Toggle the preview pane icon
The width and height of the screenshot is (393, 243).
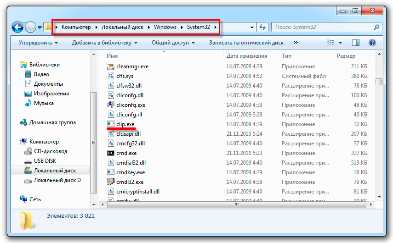click(x=355, y=43)
